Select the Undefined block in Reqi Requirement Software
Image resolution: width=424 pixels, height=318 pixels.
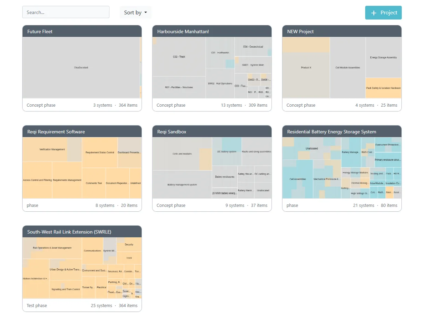(135, 183)
